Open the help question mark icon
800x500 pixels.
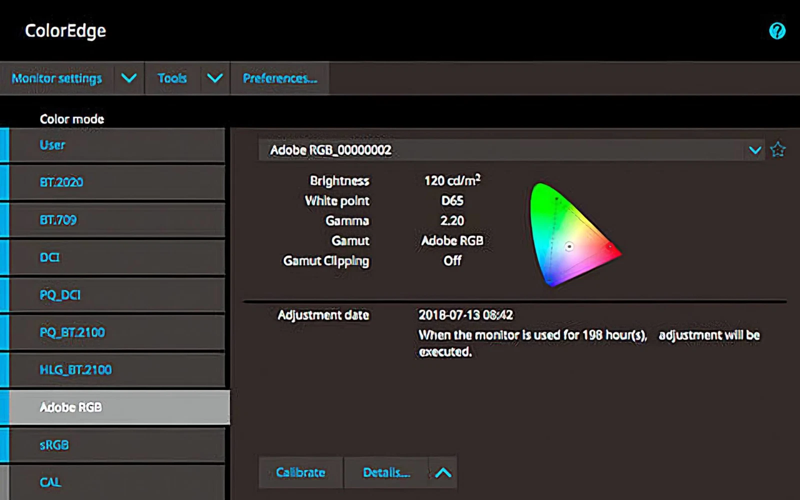[x=776, y=31]
